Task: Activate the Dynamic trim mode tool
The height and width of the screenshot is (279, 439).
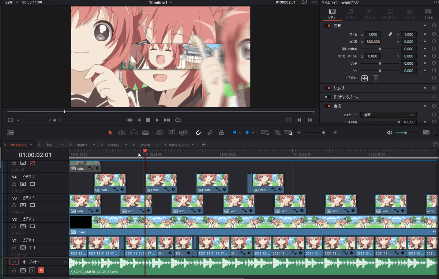Action: tap(134, 132)
